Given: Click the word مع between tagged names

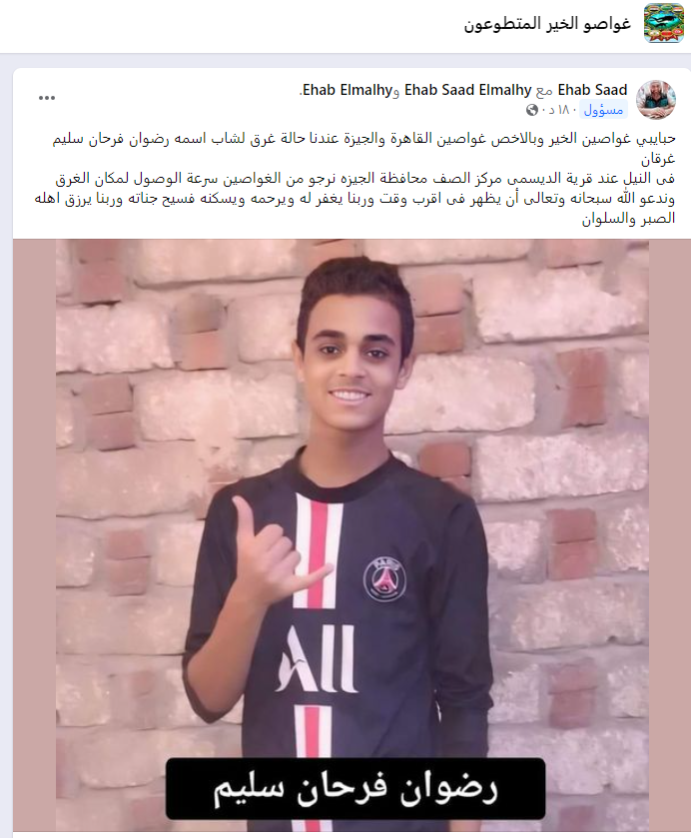Looking at the screenshot, I should click(x=544, y=91).
